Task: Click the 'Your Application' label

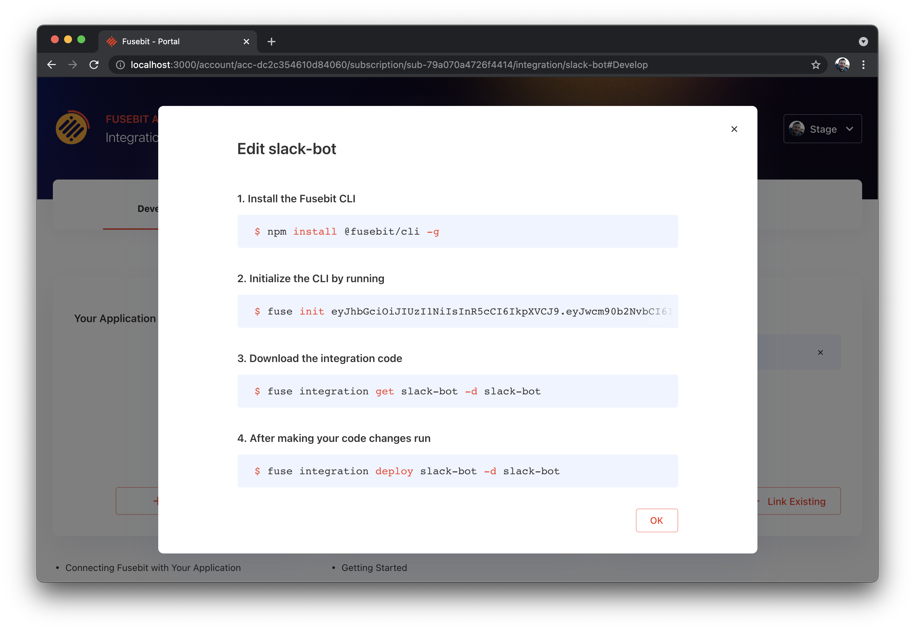Action: (115, 319)
